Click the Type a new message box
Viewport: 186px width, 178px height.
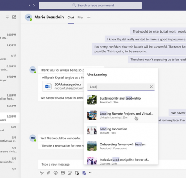click(x=61, y=164)
